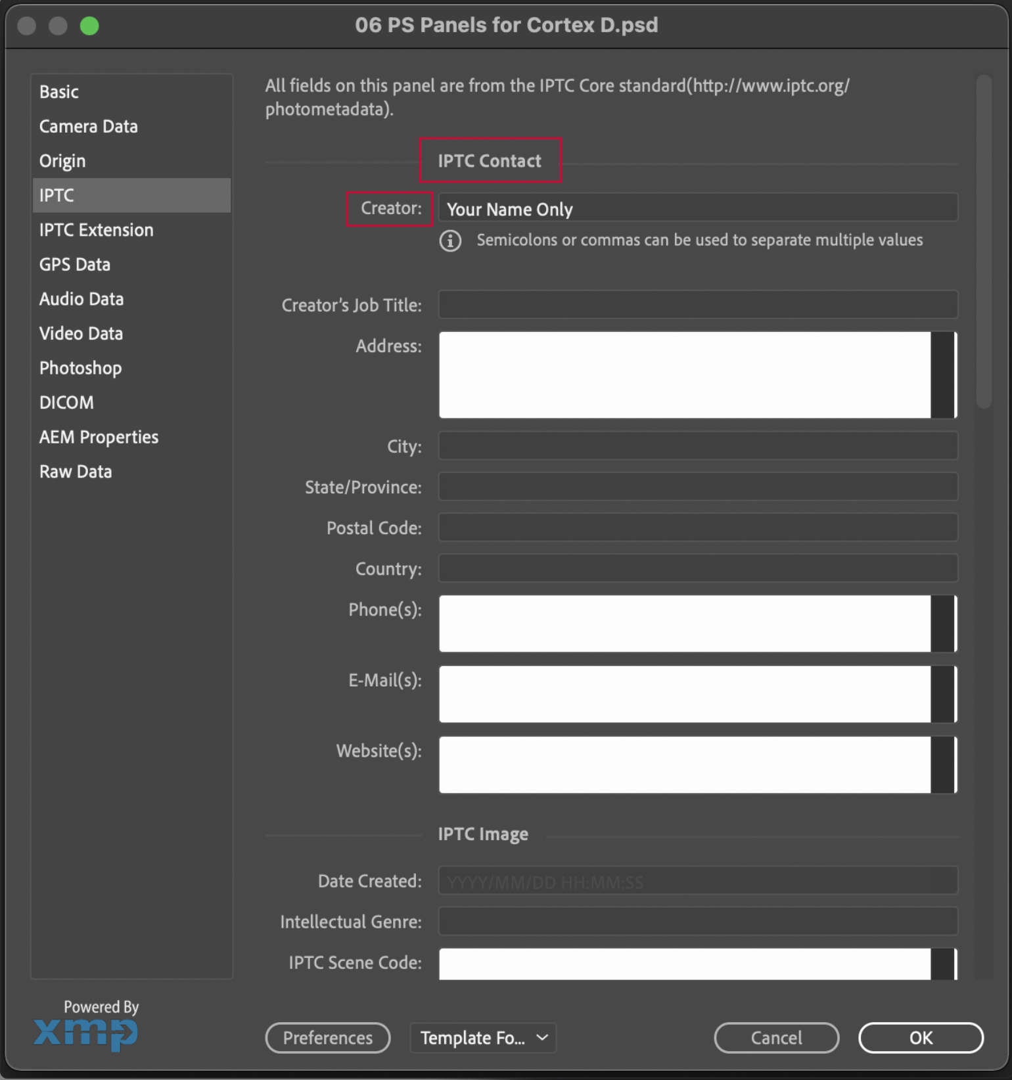Viewport: 1012px width, 1080px height.
Task: Click the Phone(s) field scrollbar strip
Action: (x=943, y=623)
